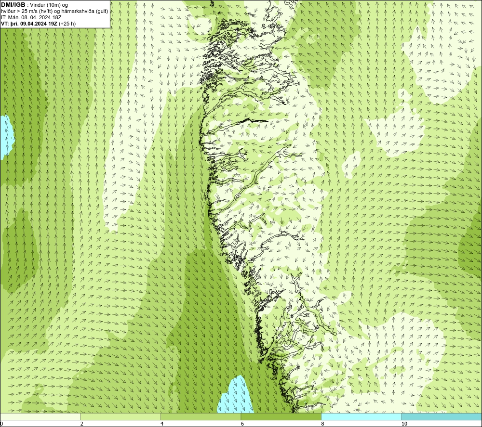Click the scale label '4'
The height and width of the screenshot is (427, 482).
click(x=162, y=424)
